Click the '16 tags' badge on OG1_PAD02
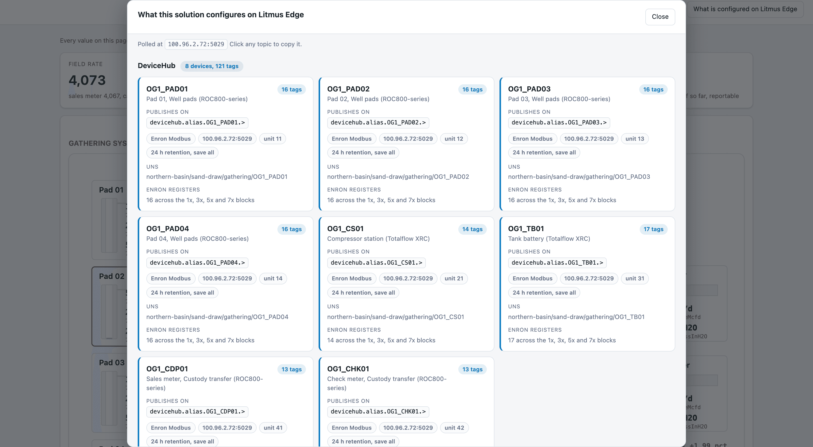This screenshot has width=813, height=447. pos(472,89)
